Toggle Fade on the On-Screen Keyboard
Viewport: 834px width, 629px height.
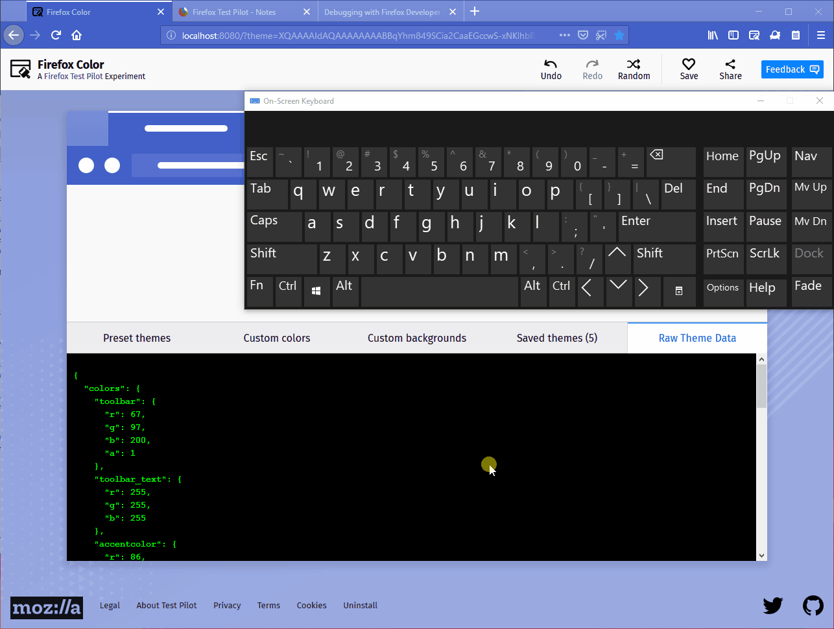coord(811,292)
